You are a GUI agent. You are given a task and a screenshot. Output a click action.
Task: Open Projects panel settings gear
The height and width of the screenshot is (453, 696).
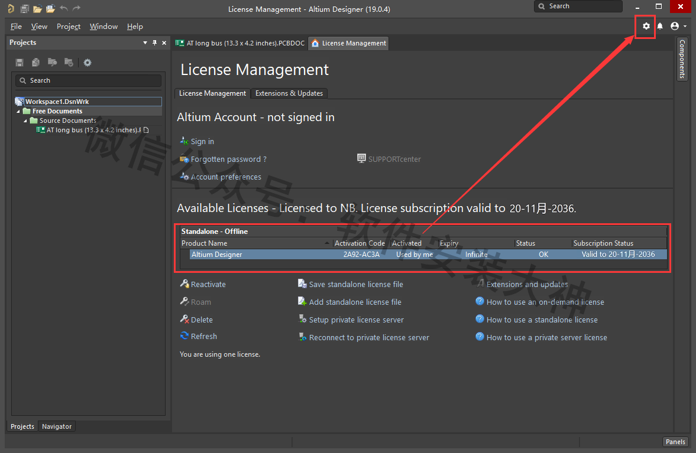pos(88,63)
